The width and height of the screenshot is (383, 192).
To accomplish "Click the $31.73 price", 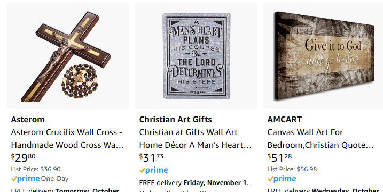I will pos(152,157).
